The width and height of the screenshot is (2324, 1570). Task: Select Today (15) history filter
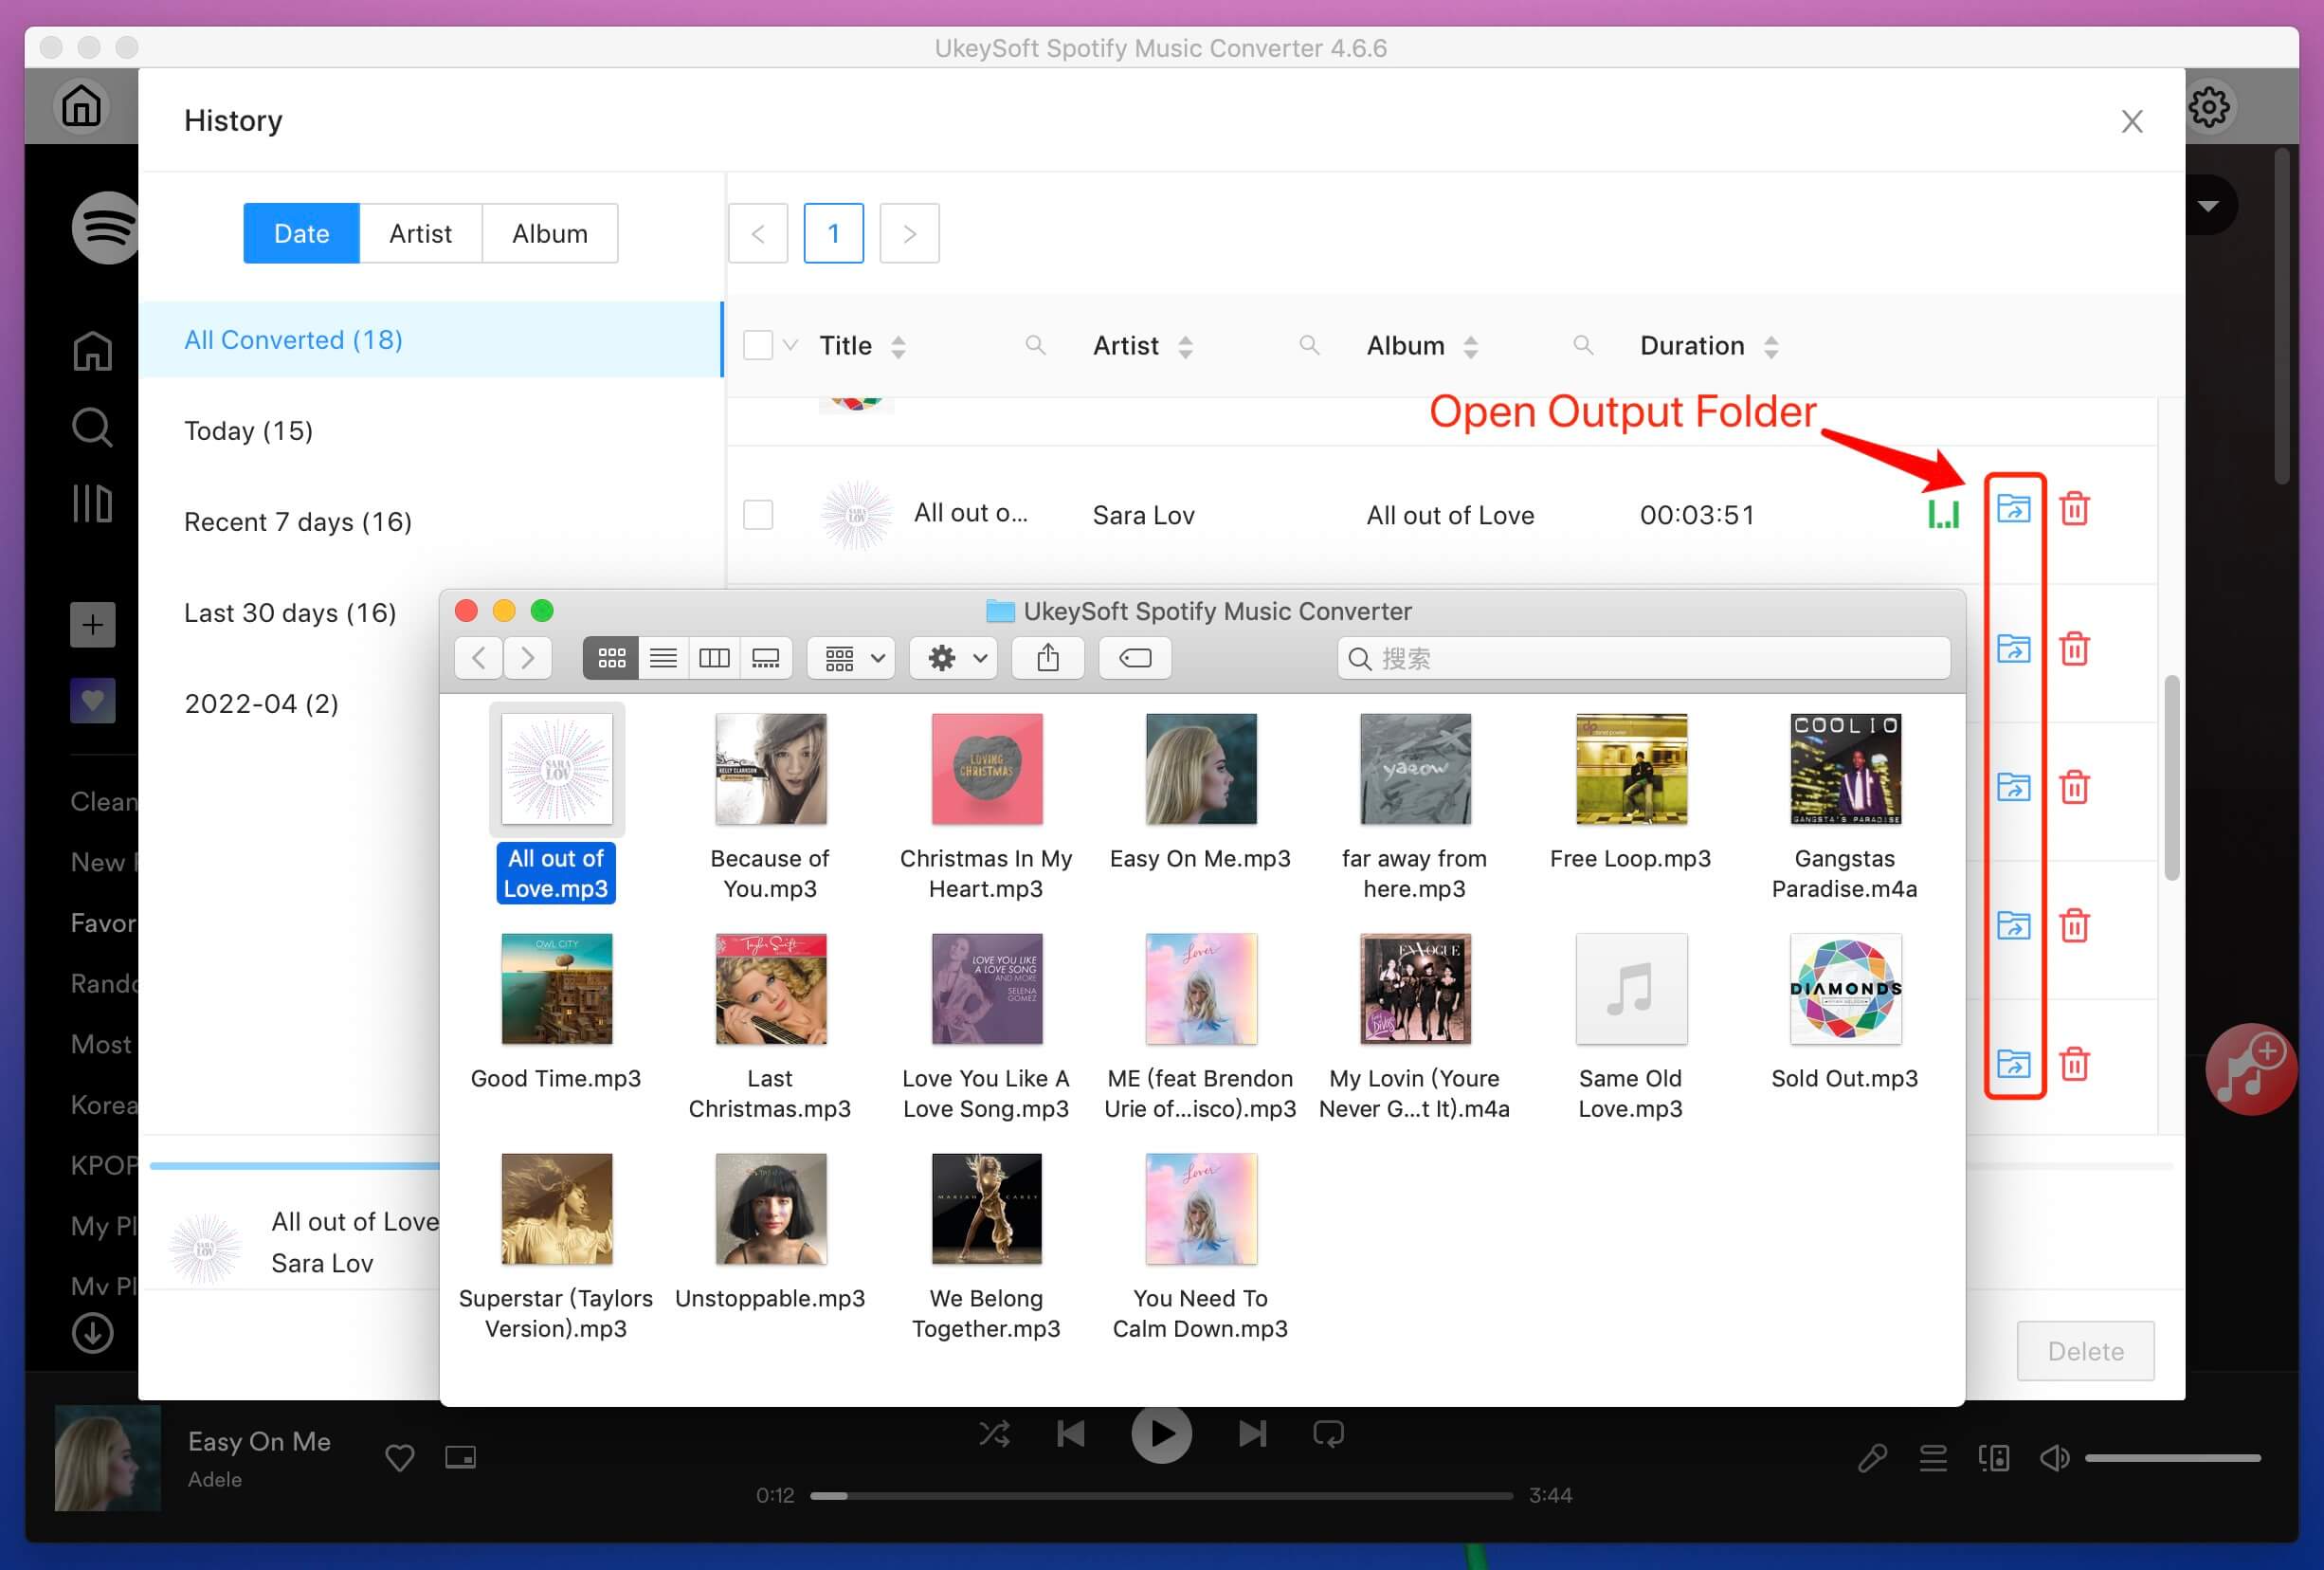[247, 429]
